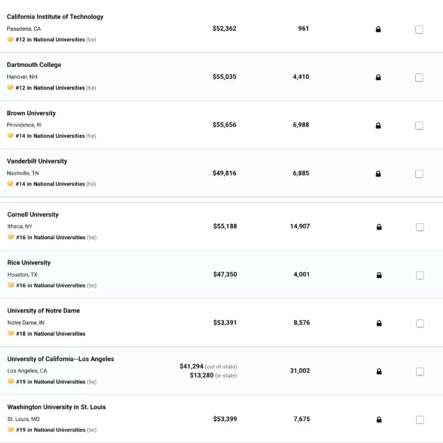Click the lock icon for Cornell University
Viewport: 443px width, 443px height.
pyautogui.click(x=379, y=227)
